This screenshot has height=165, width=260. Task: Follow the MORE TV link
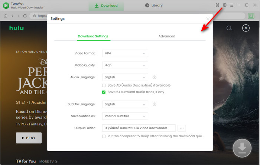[x=48, y=162]
